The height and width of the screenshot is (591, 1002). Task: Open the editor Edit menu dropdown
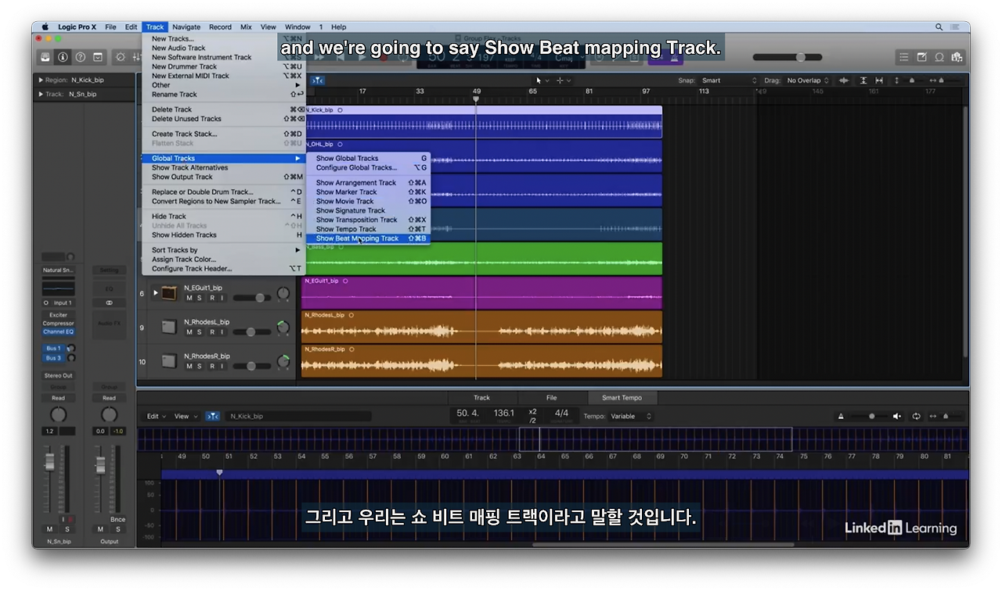coord(156,417)
